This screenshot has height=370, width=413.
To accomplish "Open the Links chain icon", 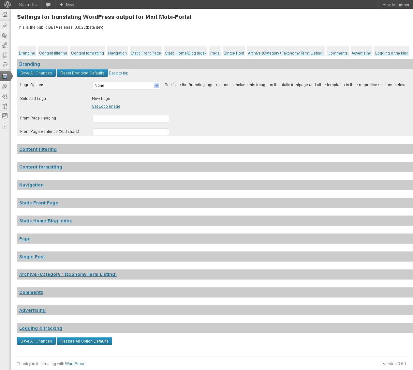I will pyautogui.click(x=5, y=45).
